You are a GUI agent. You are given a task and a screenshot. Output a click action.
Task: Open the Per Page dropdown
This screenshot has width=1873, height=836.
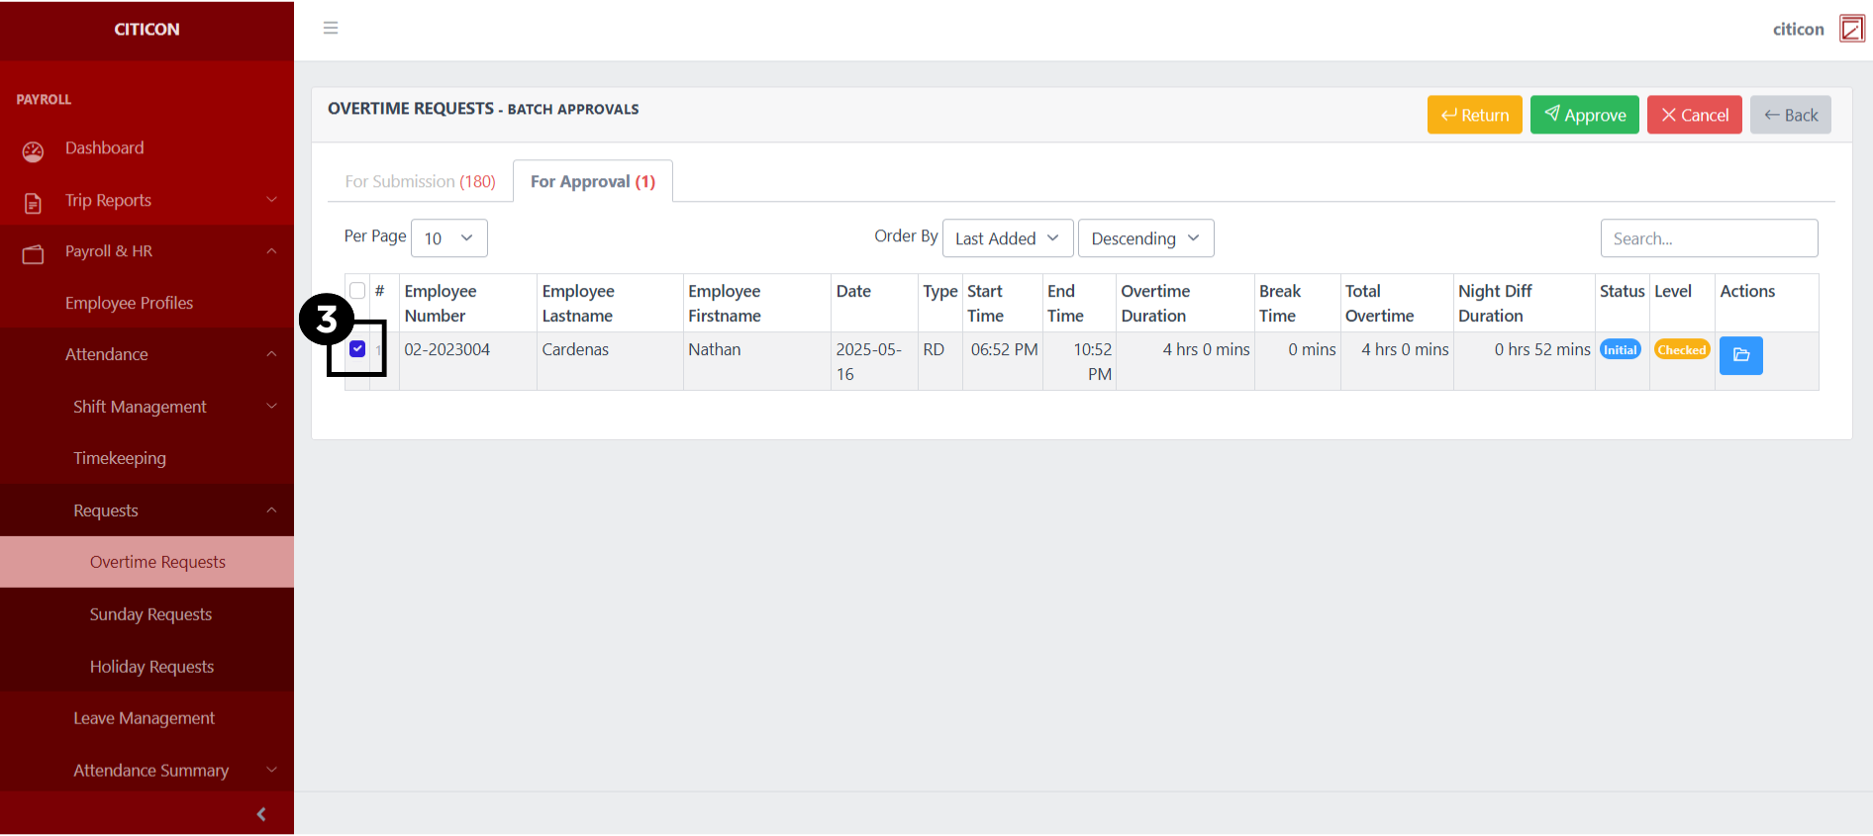point(448,238)
